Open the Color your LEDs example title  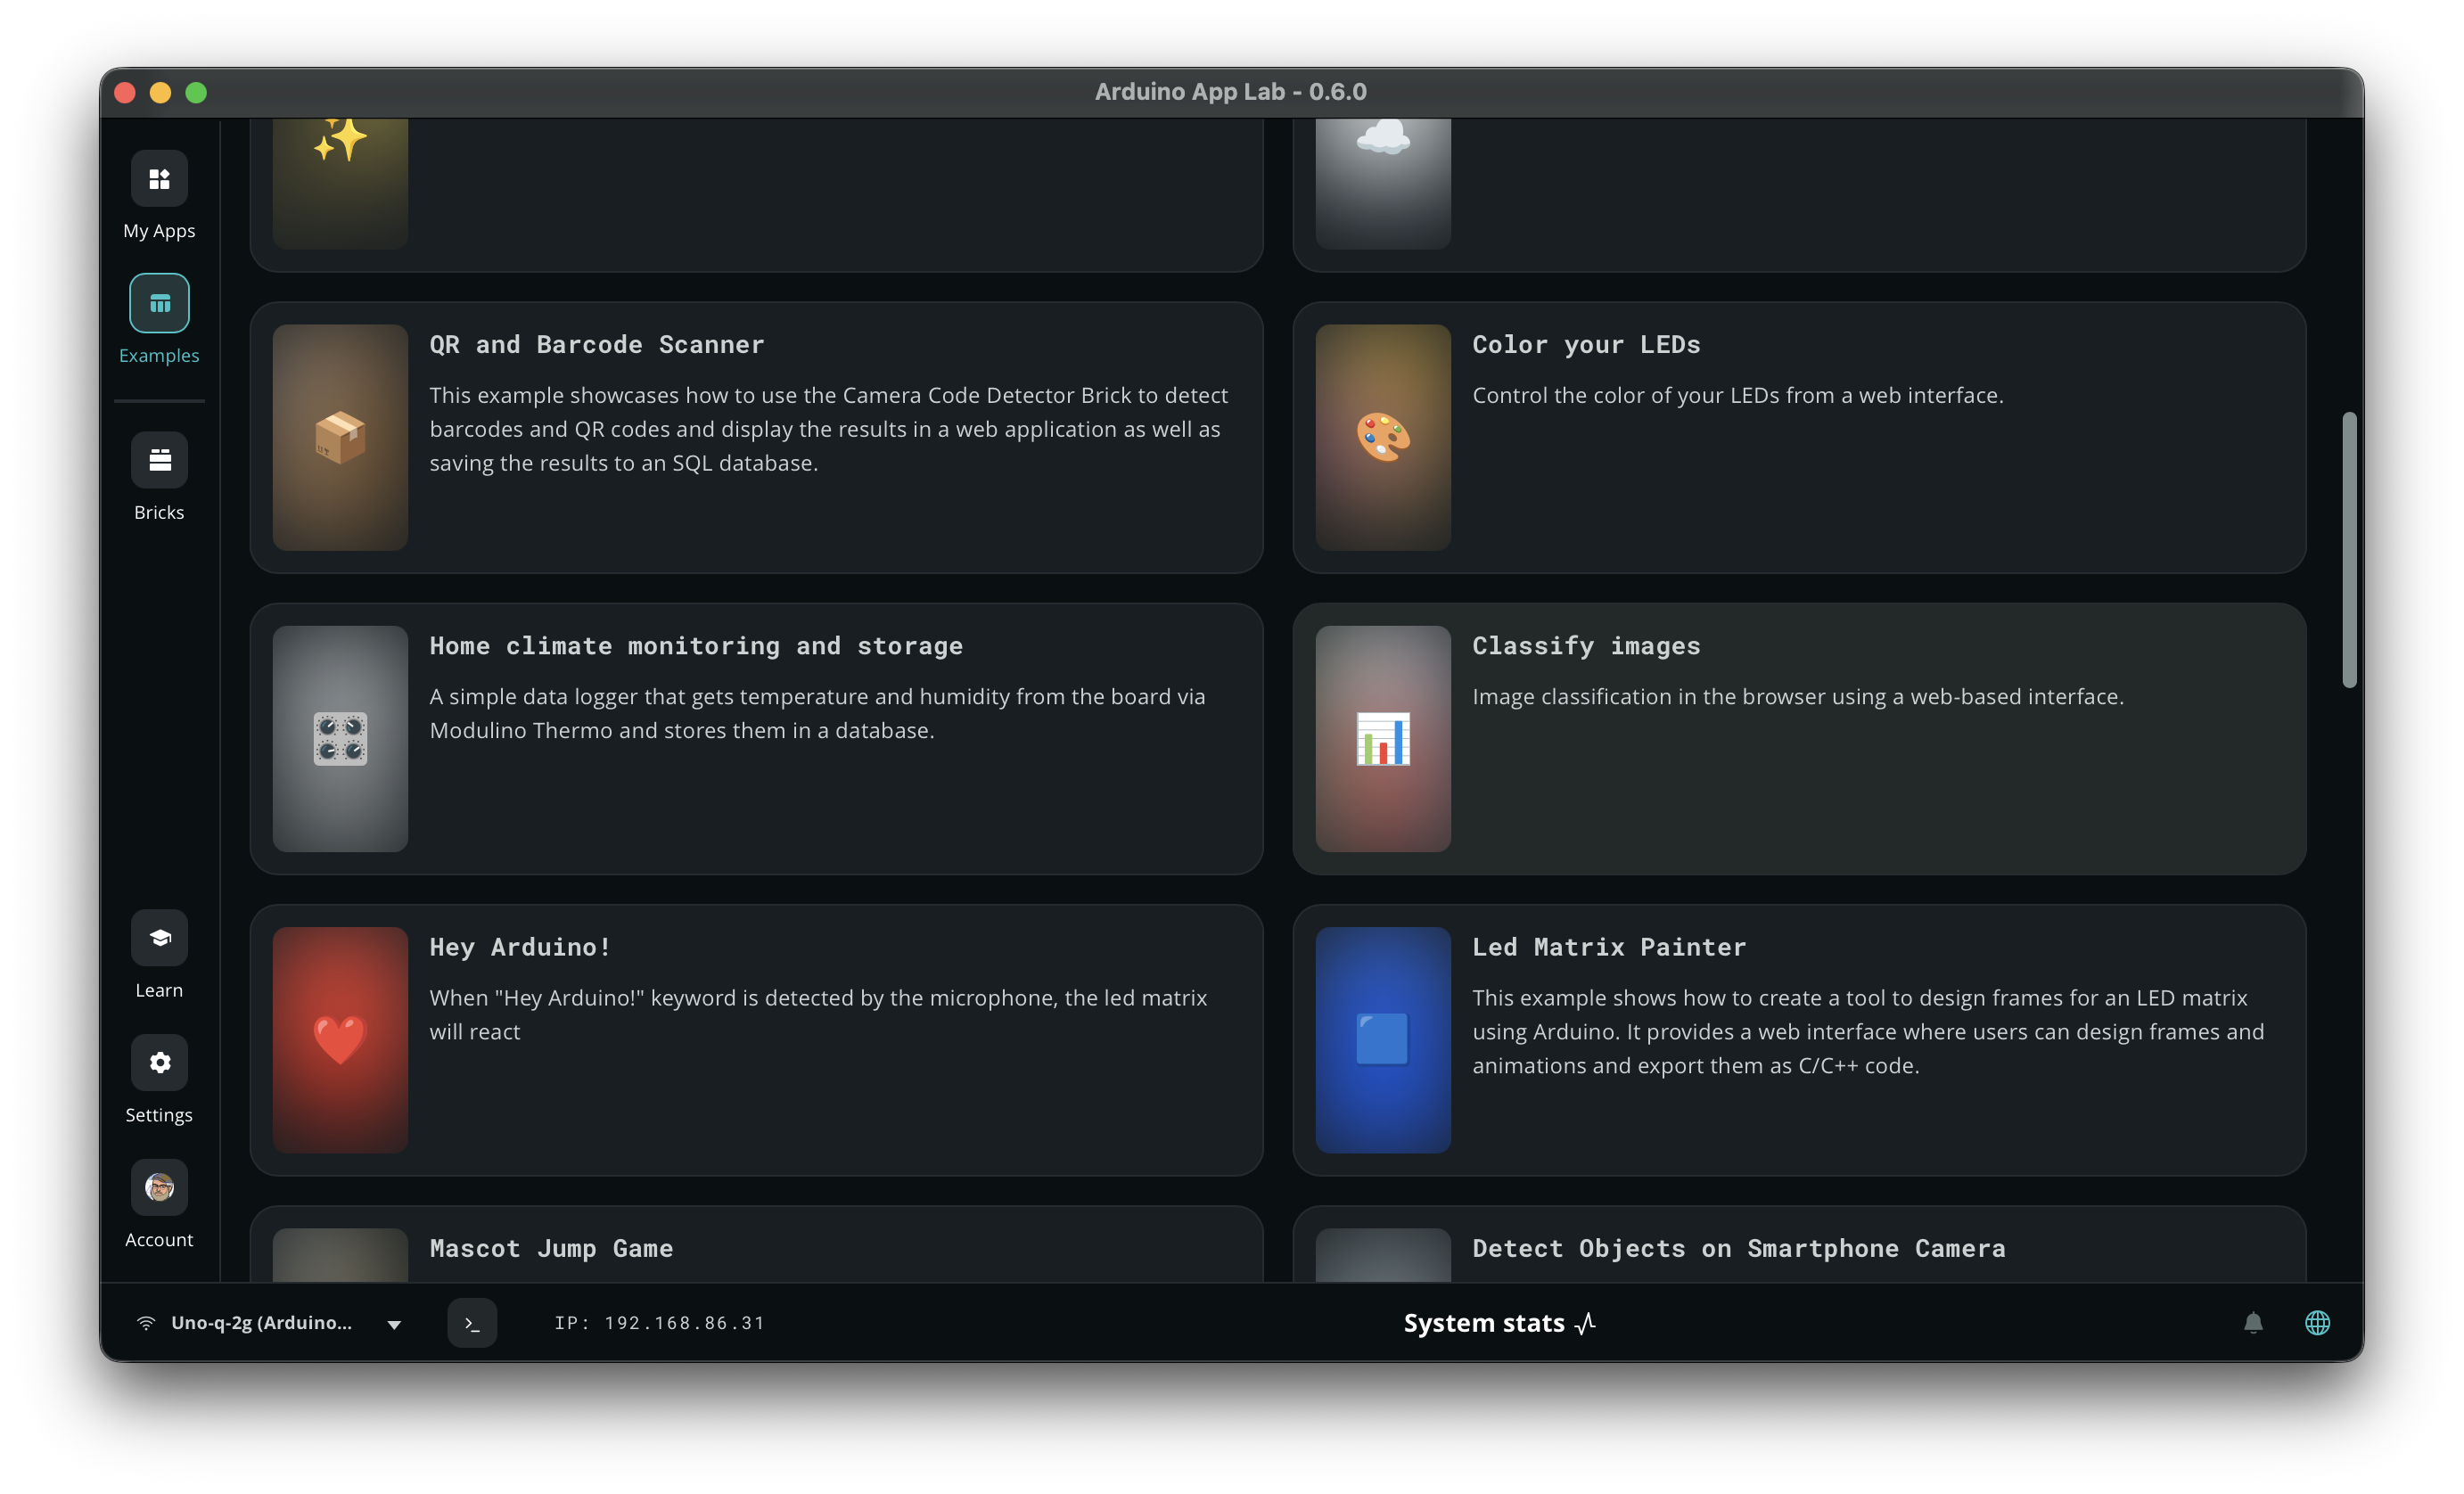click(x=1586, y=345)
